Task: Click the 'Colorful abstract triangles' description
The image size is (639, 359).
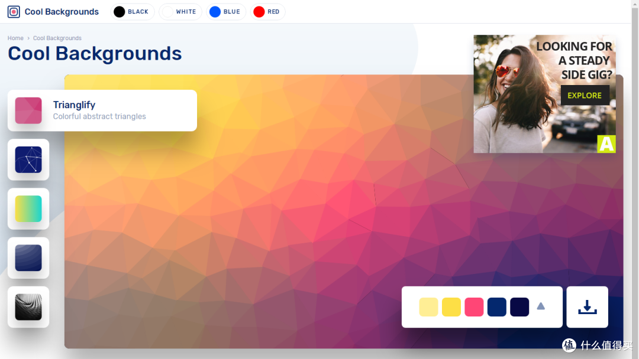Action: tap(99, 117)
